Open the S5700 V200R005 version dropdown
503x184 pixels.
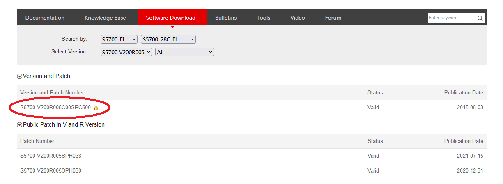tap(126, 52)
